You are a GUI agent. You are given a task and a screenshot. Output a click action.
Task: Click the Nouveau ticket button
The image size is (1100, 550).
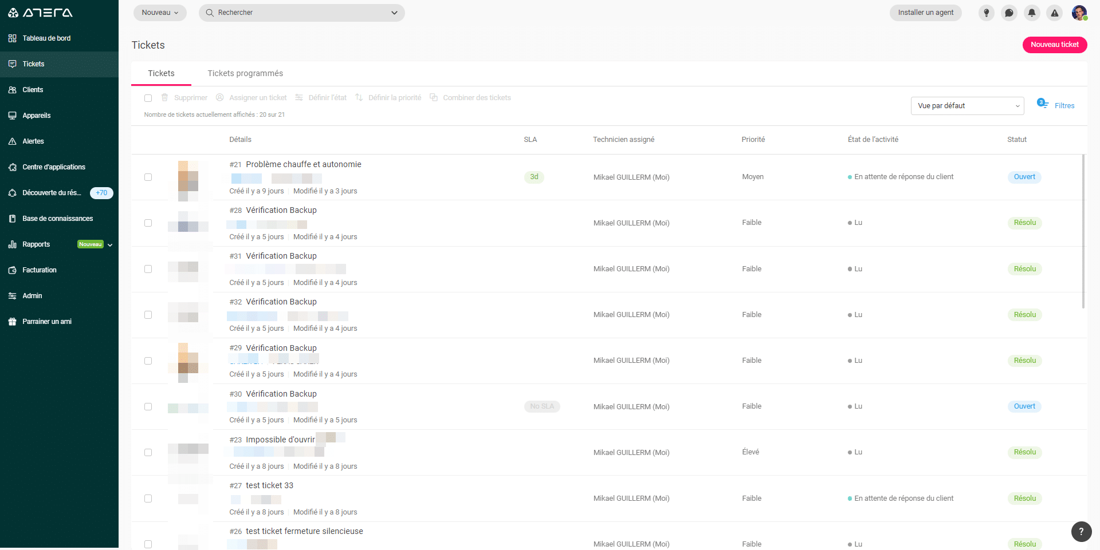1054,45
